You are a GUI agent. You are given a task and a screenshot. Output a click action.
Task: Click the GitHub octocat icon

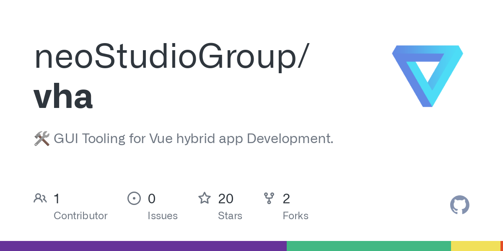pos(460,205)
